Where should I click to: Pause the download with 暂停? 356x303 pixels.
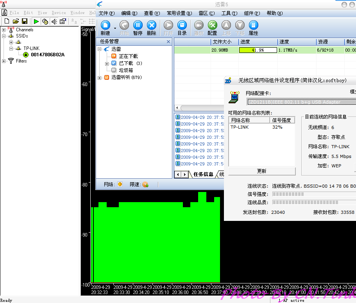[x=138, y=28]
